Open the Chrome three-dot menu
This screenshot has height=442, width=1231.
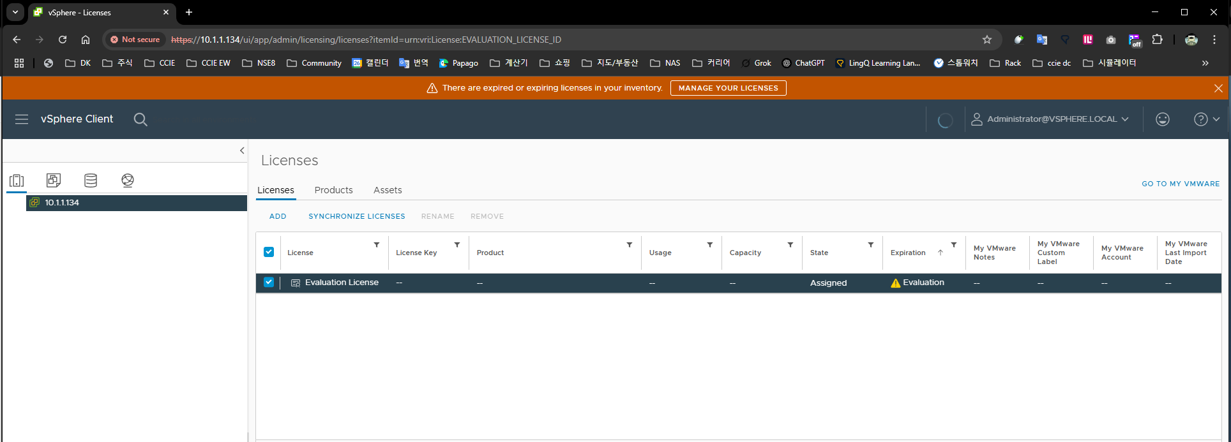tap(1214, 40)
